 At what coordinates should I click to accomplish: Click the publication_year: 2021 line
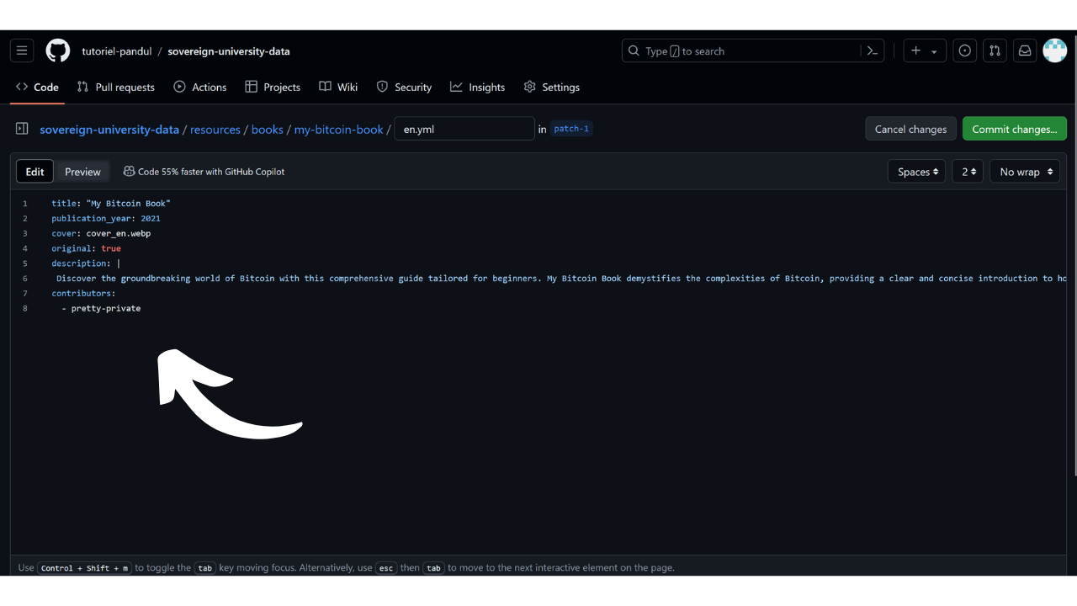coord(106,219)
